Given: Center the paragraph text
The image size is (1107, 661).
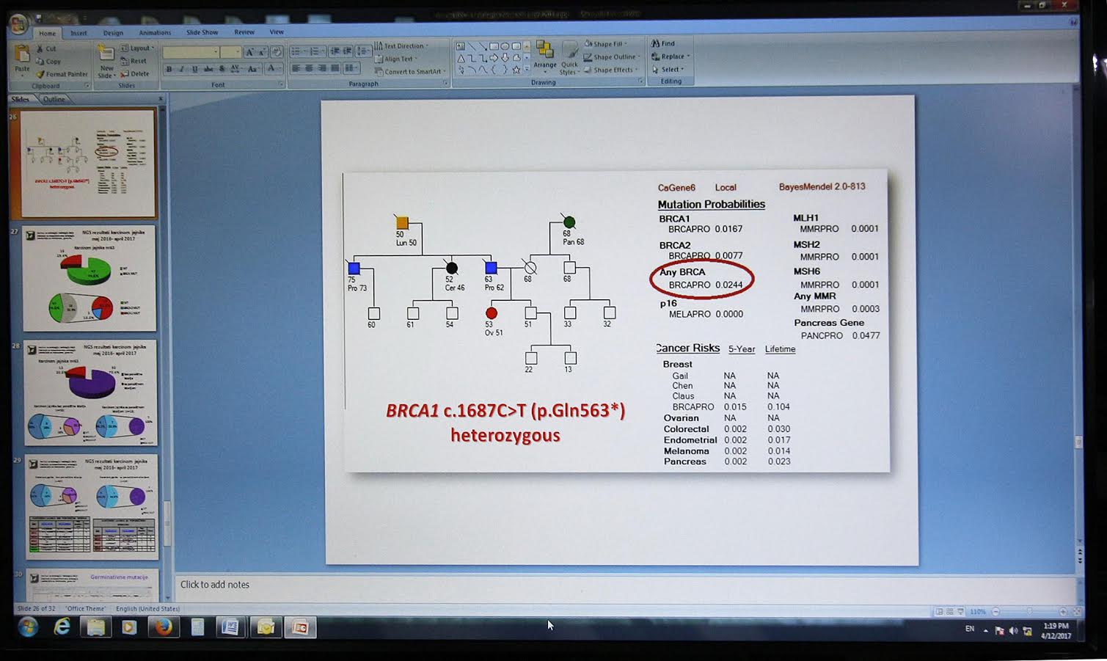Looking at the screenshot, I should click(309, 68).
